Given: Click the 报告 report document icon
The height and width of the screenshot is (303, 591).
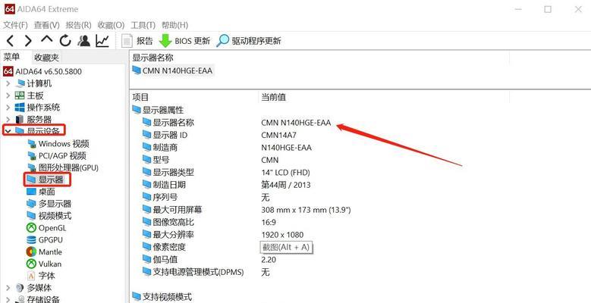Looking at the screenshot, I should [x=127, y=41].
